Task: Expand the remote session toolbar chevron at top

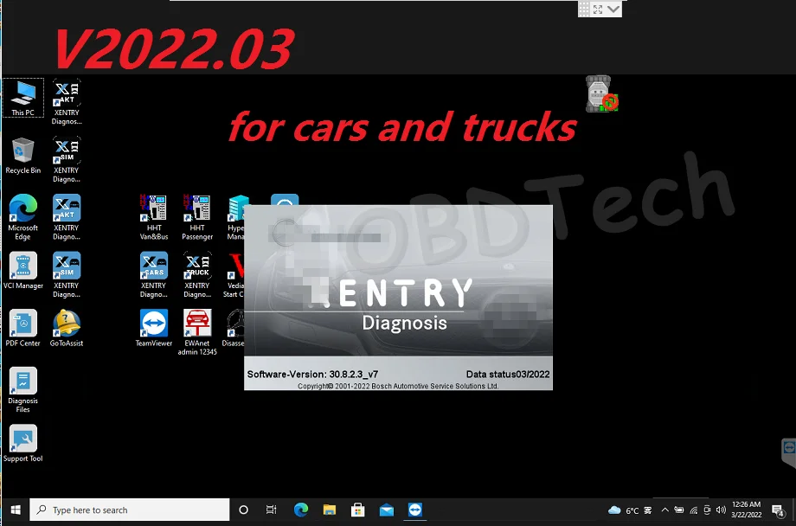Action: point(613,10)
